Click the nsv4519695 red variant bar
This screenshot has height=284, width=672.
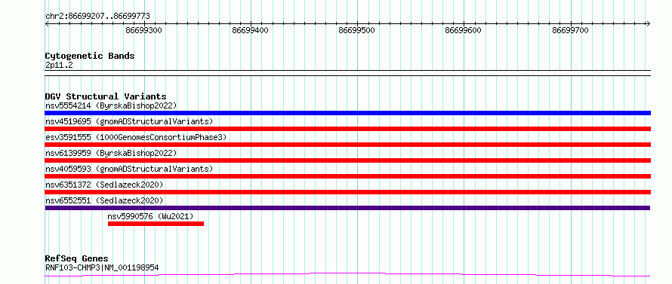pyautogui.click(x=347, y=129)
